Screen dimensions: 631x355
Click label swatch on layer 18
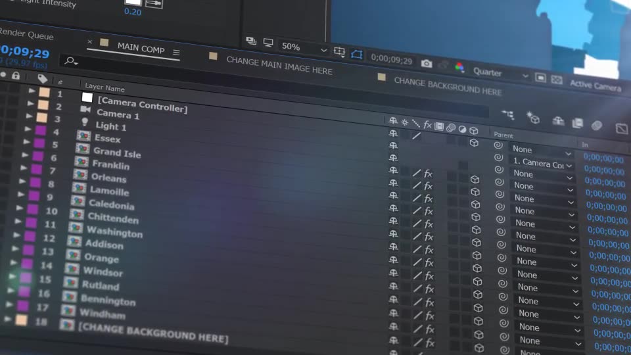coord(21,320)
